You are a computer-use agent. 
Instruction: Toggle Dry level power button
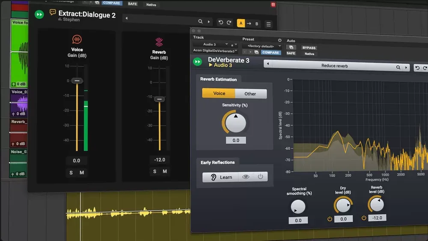coord(330,219)
